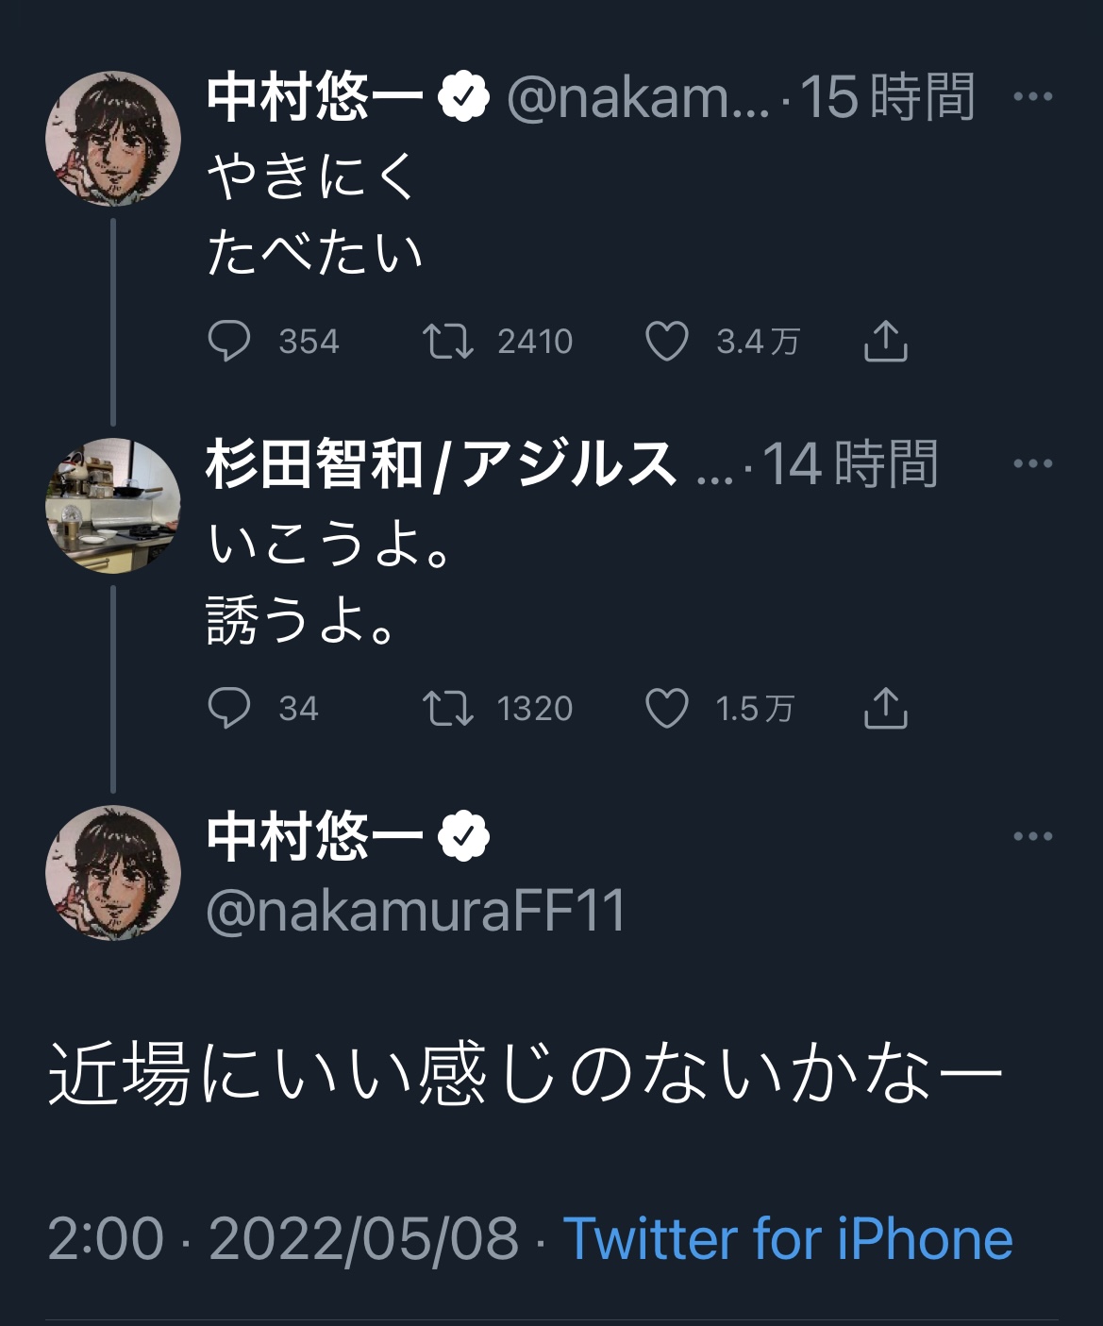Open the 杉田智和/アジルス display name
This screenshot has height=1326, width=1103.
(442, 464)
